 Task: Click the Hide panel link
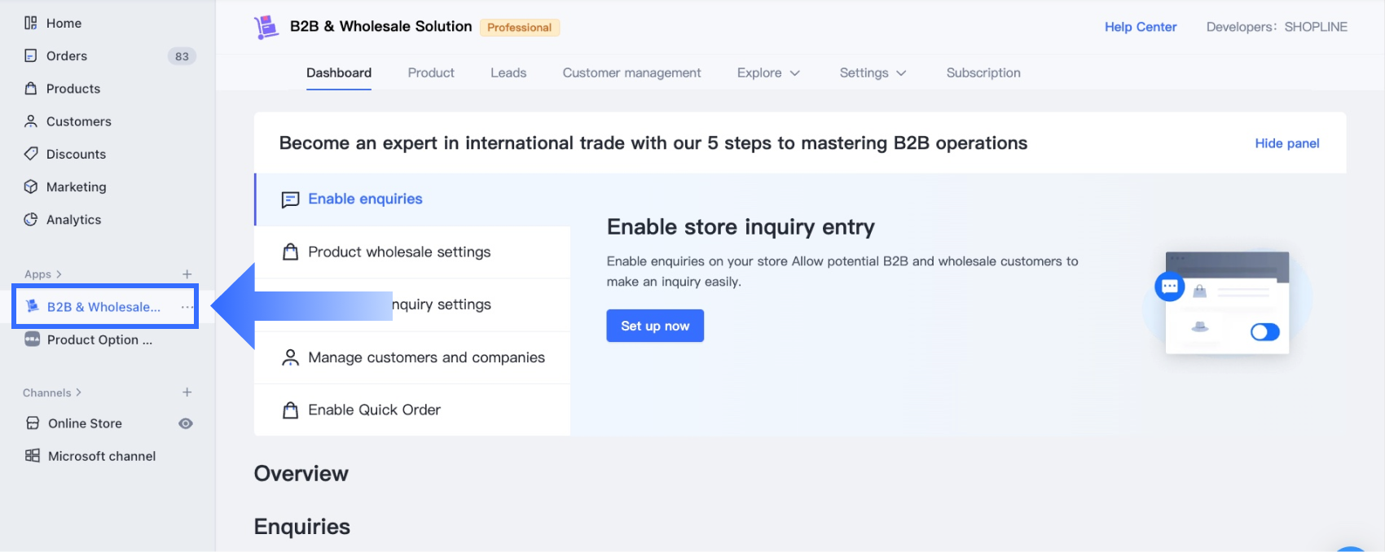tap(1286, 143)
